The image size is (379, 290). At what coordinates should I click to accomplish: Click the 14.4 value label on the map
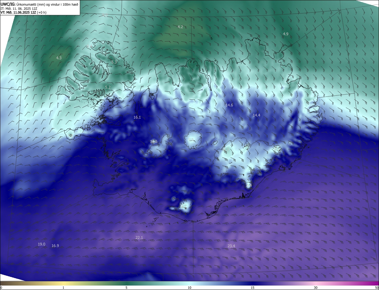point(256,115)
